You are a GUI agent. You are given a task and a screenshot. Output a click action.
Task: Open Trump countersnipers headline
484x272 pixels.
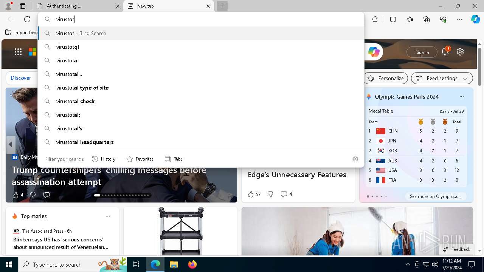109,176
